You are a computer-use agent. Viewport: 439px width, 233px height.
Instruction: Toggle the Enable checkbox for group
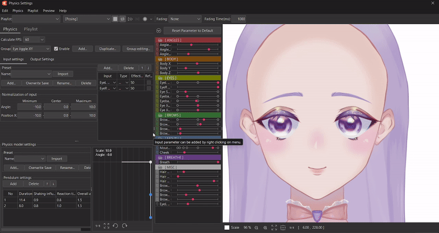(55, 49)
